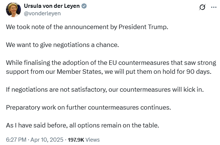Click the words 'Member States' in the post
This screenshot has height=145, width=220.
point(80,72)
